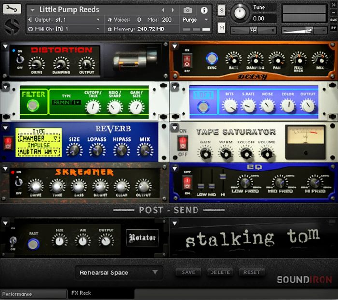Toggle the Skreamer on/off switch

coord(19,182)
